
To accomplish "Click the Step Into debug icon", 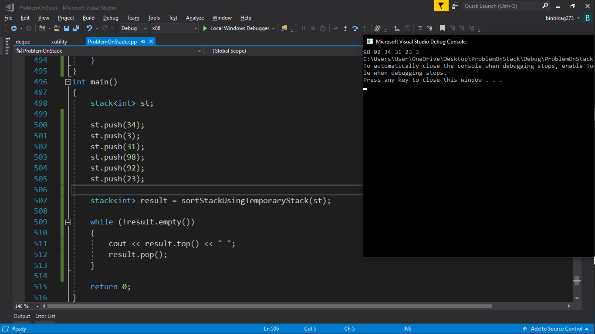I will click(345, 28).
